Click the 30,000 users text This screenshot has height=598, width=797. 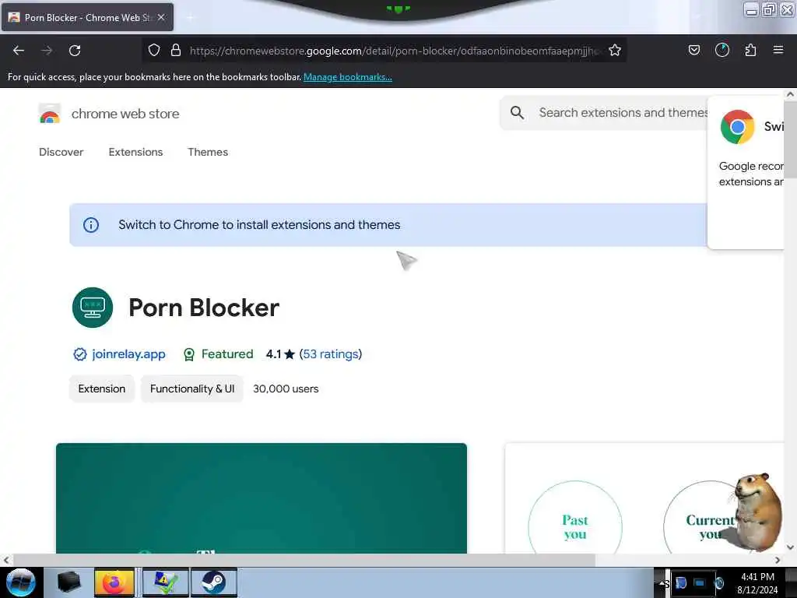(x=286, y=389)
